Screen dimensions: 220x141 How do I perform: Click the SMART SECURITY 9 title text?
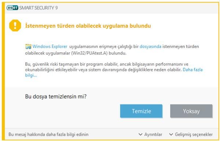(x=38, y=8)
